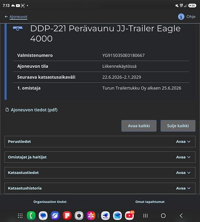This screenshot has height=222, width=200.
Task: Tap the recent apps navigation button
Action: coord(145,216)
